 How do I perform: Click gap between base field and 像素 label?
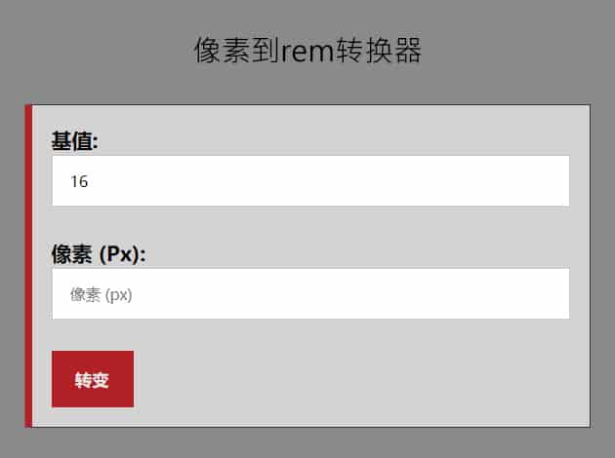310,224
